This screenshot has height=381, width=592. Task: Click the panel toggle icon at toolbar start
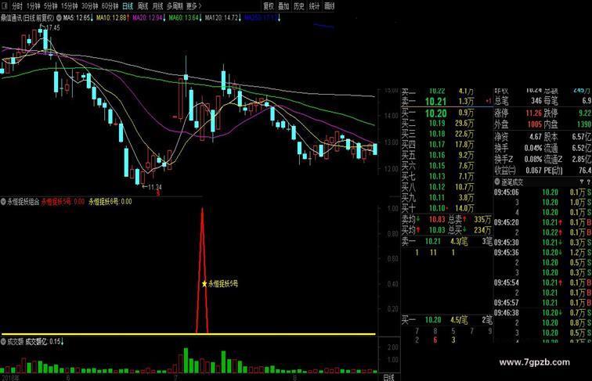4,6
